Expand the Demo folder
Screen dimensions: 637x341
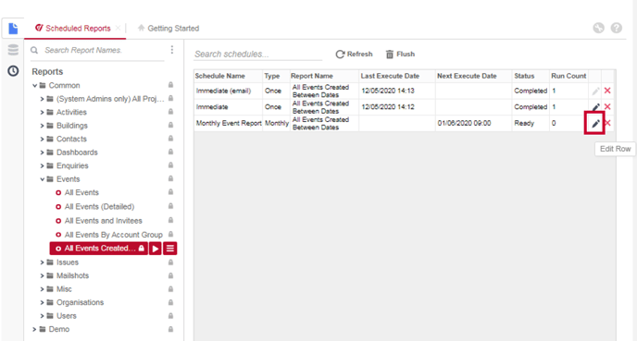pyautogui.click(x=34, y=329)
